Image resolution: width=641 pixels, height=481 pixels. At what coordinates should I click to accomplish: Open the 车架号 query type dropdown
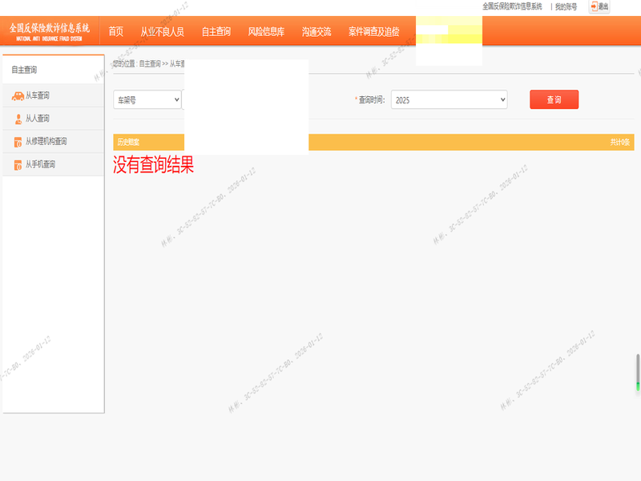(147, 100)
